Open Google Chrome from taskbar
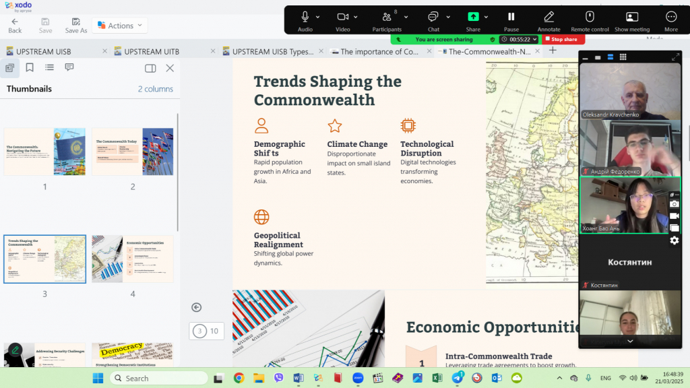 (239, 378)
